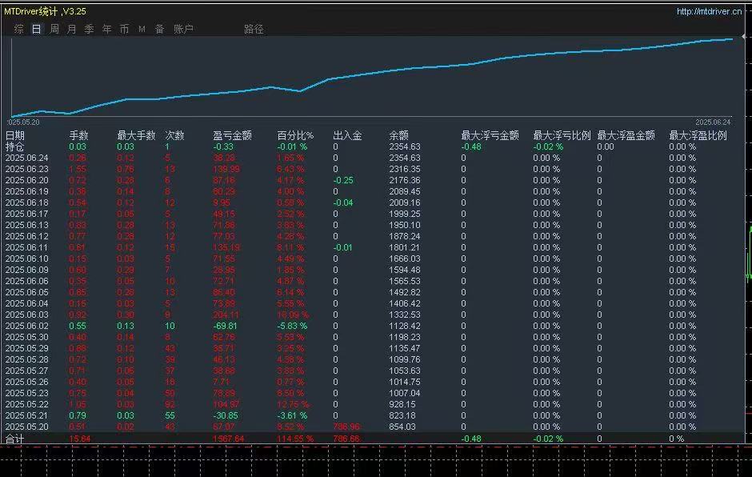The height and width of the screenshot is (477, 752).
Task: Click the 盈亏金额 column header
Action: click(x=232, y=135)
